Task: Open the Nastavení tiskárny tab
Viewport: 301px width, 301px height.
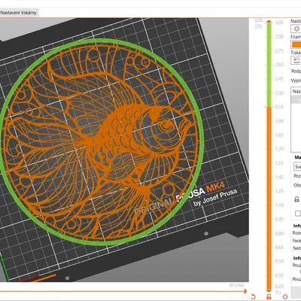Action: click(19, 13)
